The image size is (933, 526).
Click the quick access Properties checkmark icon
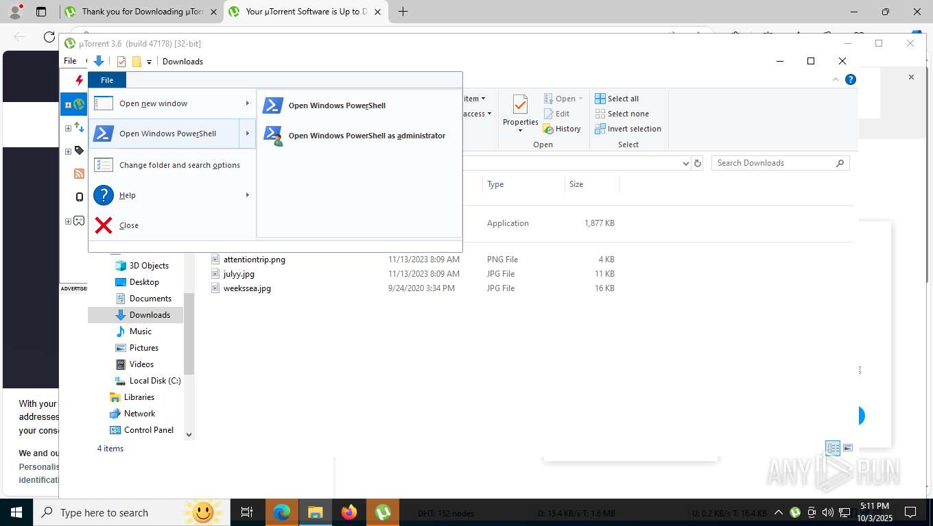pos(121,62)
